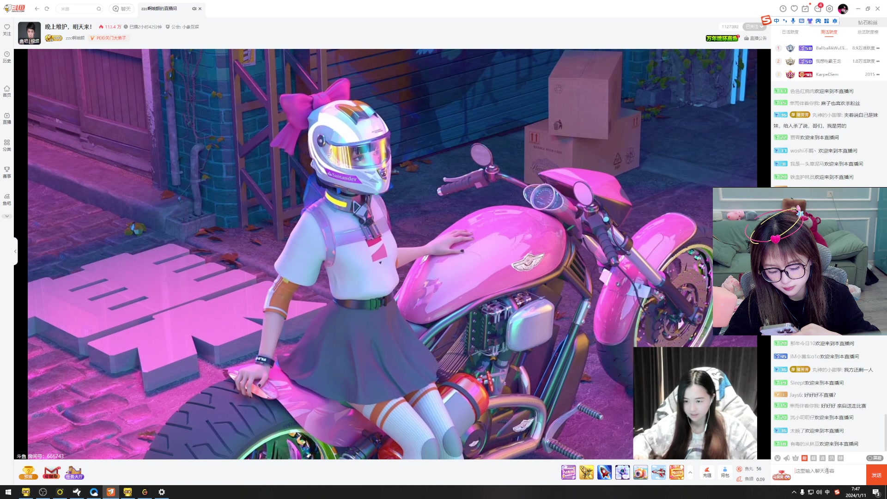Open followed list heart icon in title bar
The image size is (887, 499).
[x=794, y=9]
